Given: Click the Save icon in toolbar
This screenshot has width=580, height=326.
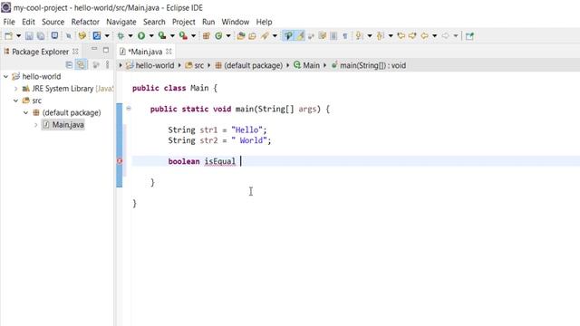Looking at the screenshot, I should click(x=29, y=36).
